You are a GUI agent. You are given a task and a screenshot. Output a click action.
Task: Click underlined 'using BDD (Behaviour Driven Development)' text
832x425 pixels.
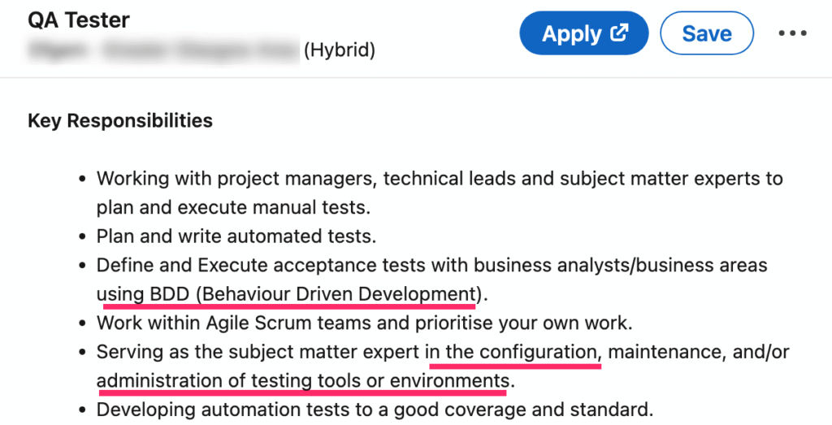point(286,293)
